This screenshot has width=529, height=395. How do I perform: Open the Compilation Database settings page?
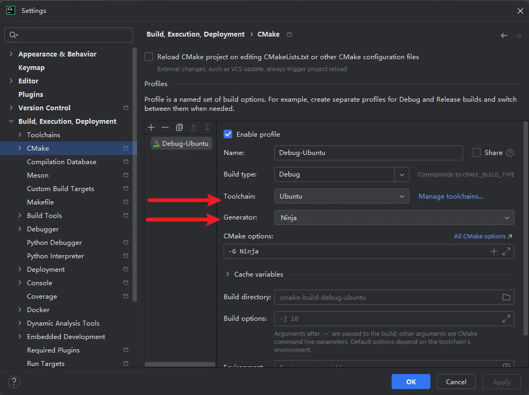(x=61, y=162)
